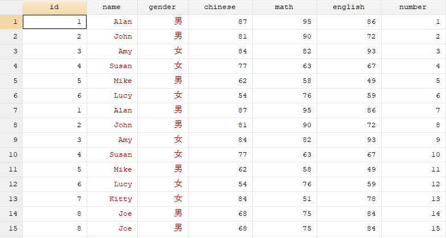Select the gender column header
This screenshot has height=238, width=446.
pyautogui.click(x=163, y=7)
